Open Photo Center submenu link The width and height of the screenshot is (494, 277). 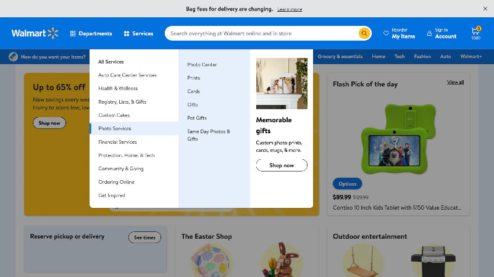tap(202, 65)
